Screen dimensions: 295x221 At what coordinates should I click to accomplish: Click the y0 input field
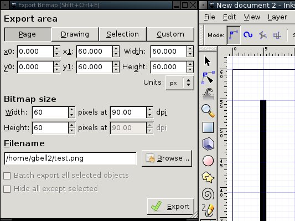(35, 67)
